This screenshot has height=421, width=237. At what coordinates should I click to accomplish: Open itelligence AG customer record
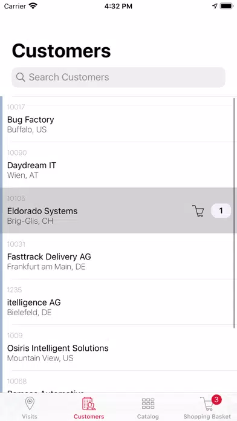[118, 302]
